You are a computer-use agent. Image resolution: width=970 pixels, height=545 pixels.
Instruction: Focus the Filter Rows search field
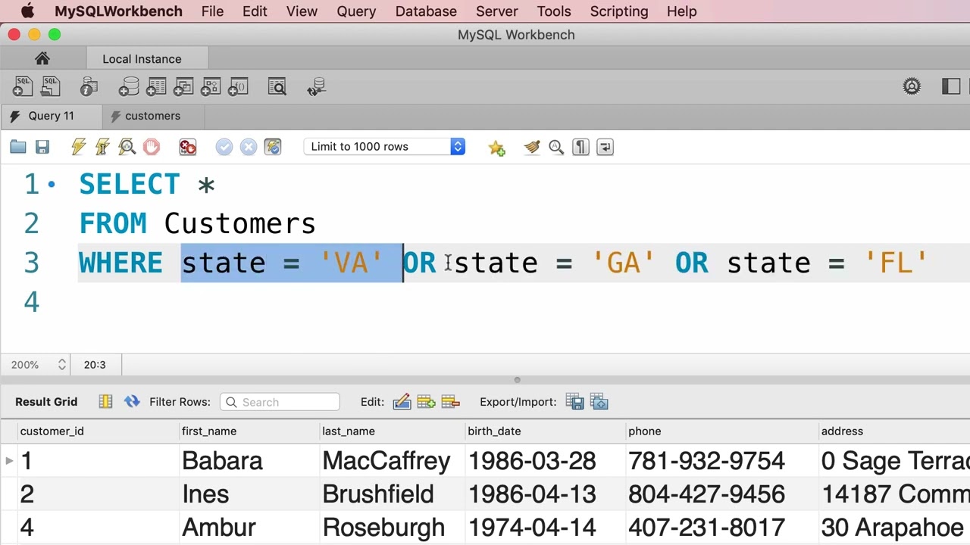pyautogui.click(x=280, y=402)
